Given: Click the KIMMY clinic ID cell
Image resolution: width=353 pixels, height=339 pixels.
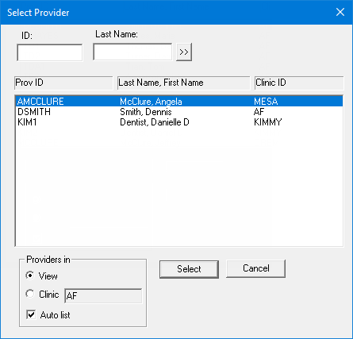Looking at the screenshot, I should [x=267, y=122].
